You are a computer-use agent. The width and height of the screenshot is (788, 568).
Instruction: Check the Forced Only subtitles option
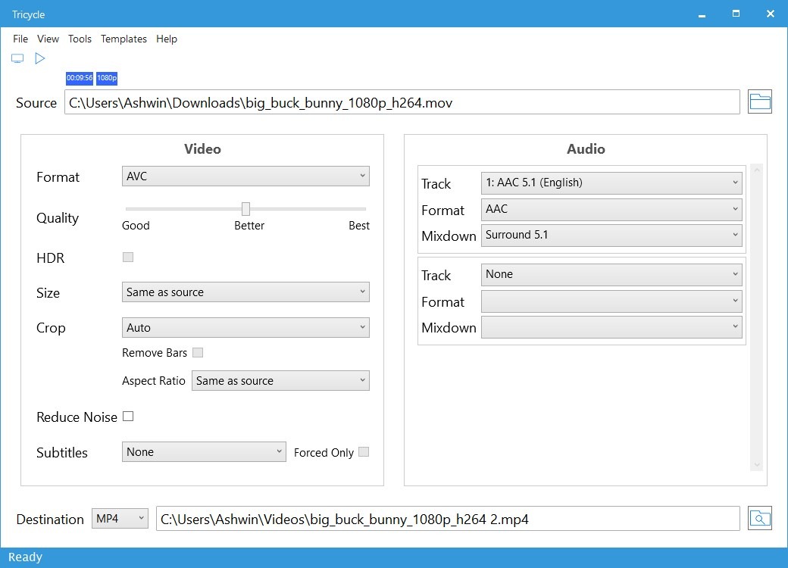[364, 452]
